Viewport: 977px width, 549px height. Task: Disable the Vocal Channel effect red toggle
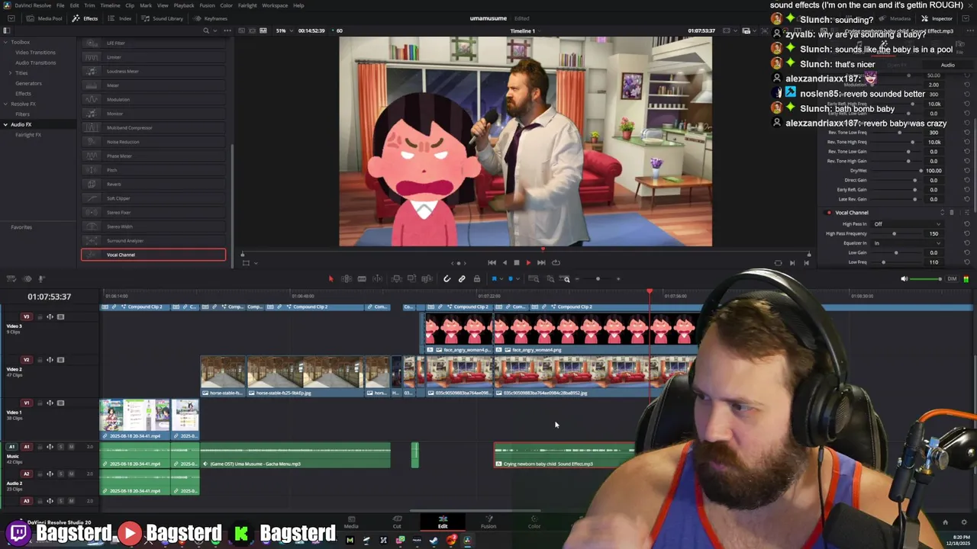829,213
